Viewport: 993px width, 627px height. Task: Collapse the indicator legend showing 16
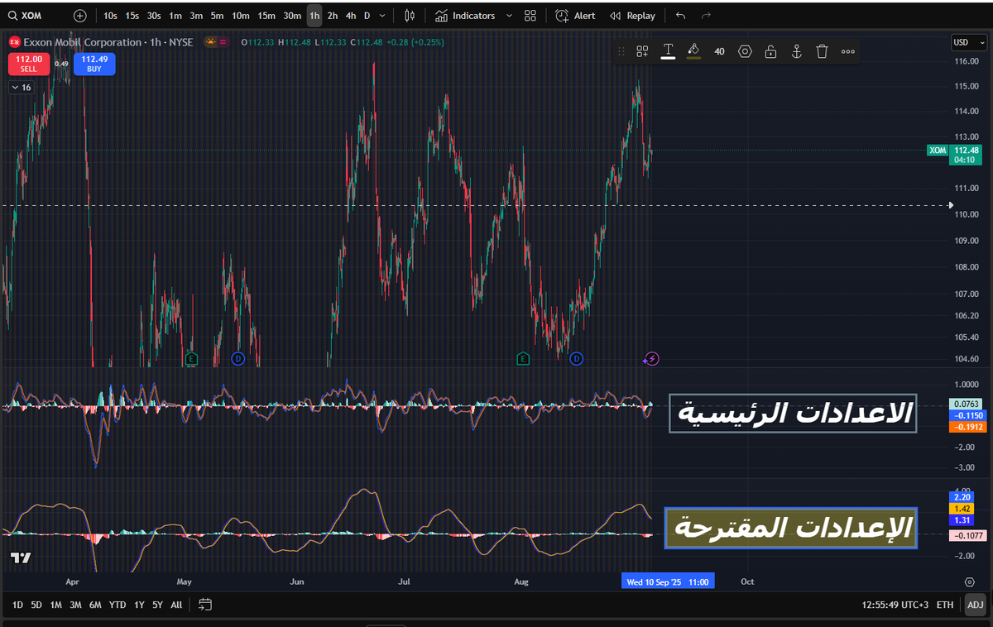(22, 88)
